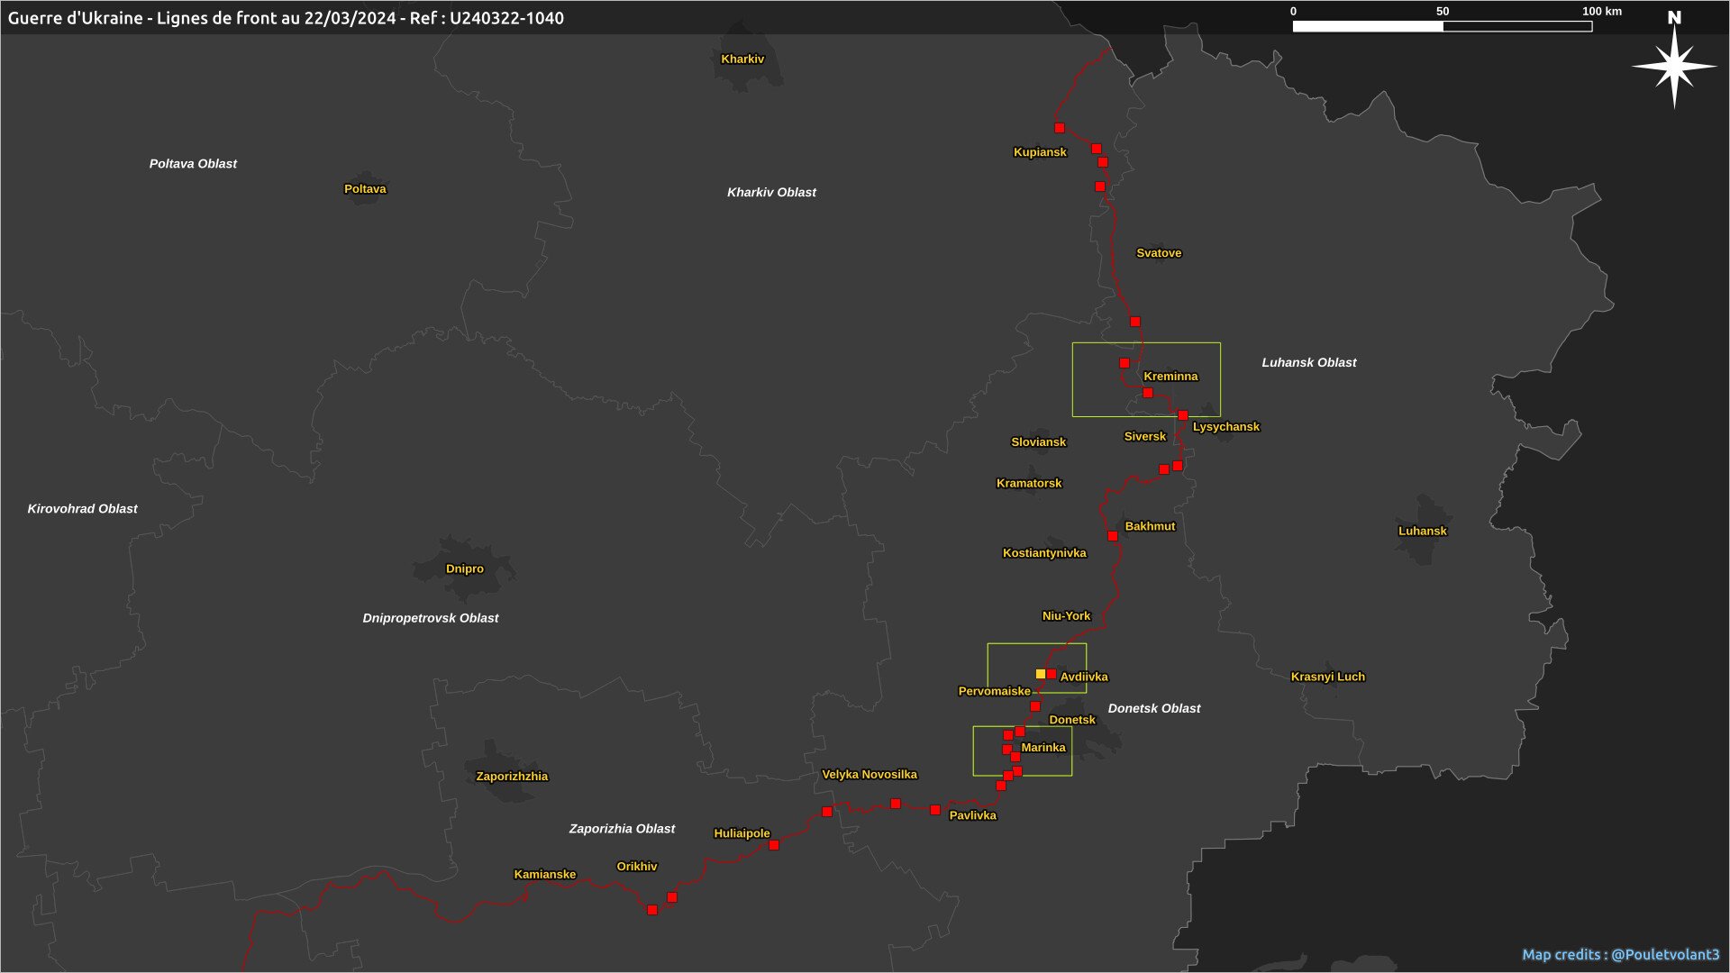The width and height of the screenshot is (1730, 973).
Task: Click the Zaporizhzhia city label
Action: [x=512, y=777]
